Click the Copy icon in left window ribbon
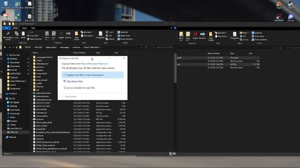Viewport: 300px width, 168px height. click(x=17, y=35)
